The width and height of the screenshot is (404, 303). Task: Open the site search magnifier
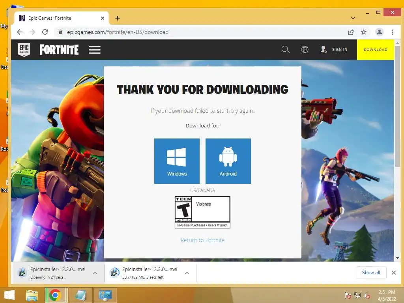pyautogui.click(x=286, y=49)
